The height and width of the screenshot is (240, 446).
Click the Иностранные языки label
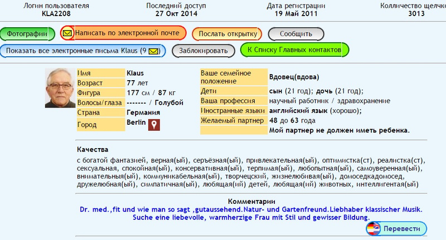click(x=234, y=110)
